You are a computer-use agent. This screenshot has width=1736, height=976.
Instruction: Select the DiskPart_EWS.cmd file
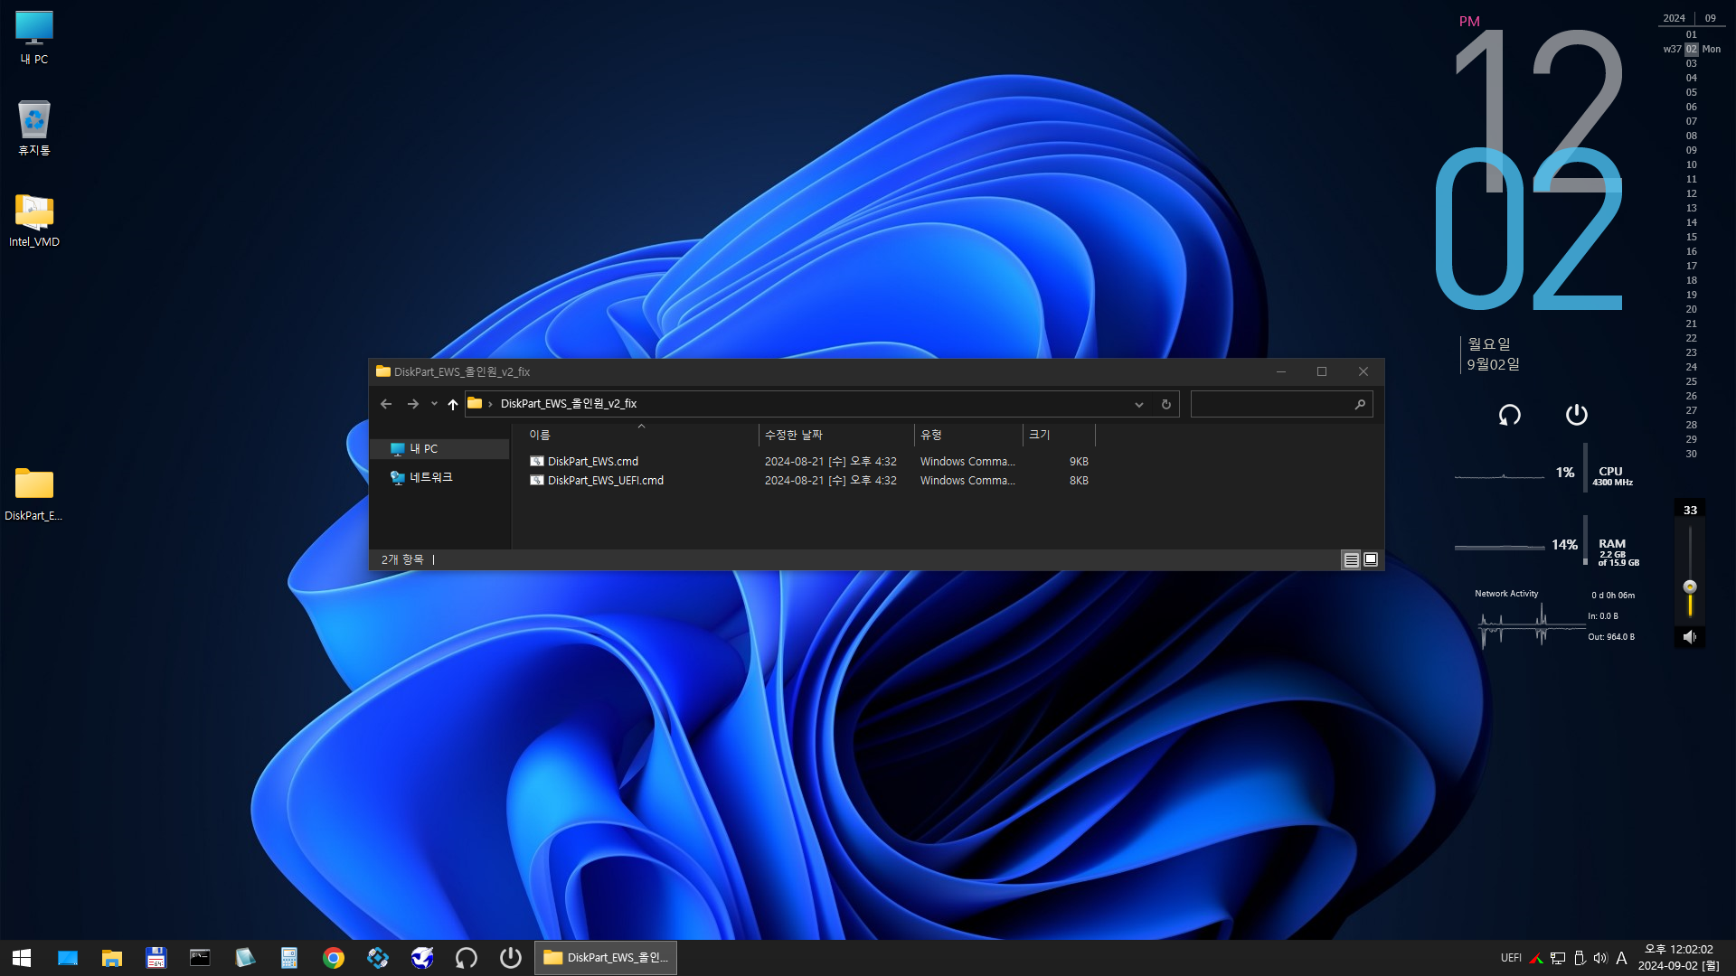click(x=592, y=462)
